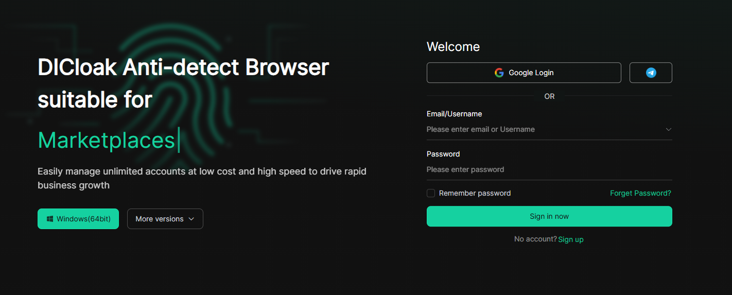Open the More versions dropdown
This screenshot has height=295, width=732.
tap(165, 219)
